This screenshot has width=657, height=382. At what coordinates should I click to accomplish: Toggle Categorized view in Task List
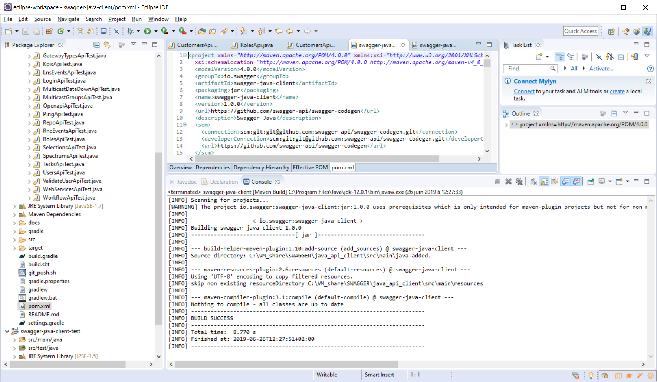(x=560, y=57)
